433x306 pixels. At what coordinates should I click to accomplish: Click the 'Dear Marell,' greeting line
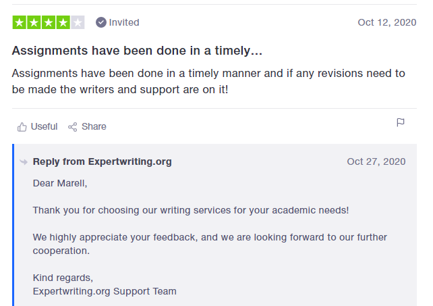[x=60, y=183]
